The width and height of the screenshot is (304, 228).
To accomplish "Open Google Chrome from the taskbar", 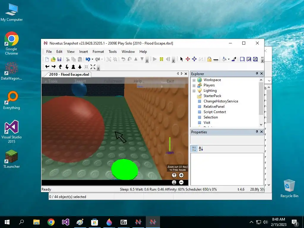I will (51, 222).
